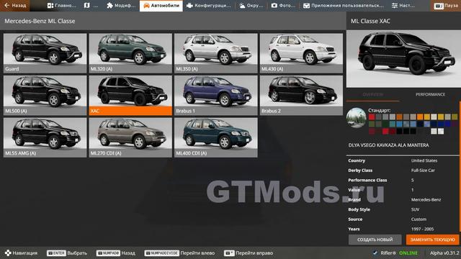Click the round paint preview icon
Viewport: 461px width, 259px height.
[356, 118]
